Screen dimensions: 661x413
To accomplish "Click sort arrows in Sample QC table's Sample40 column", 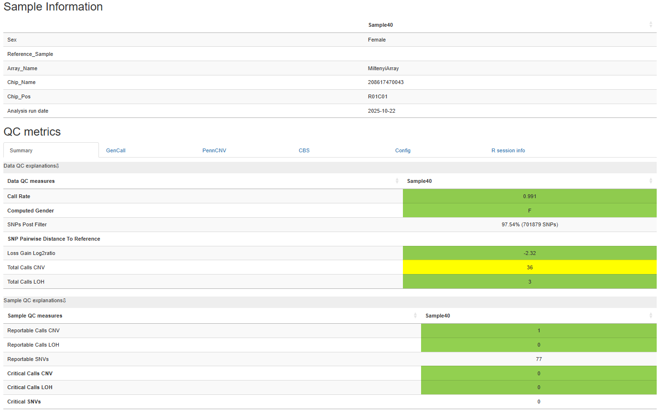I will pos(650,316).
